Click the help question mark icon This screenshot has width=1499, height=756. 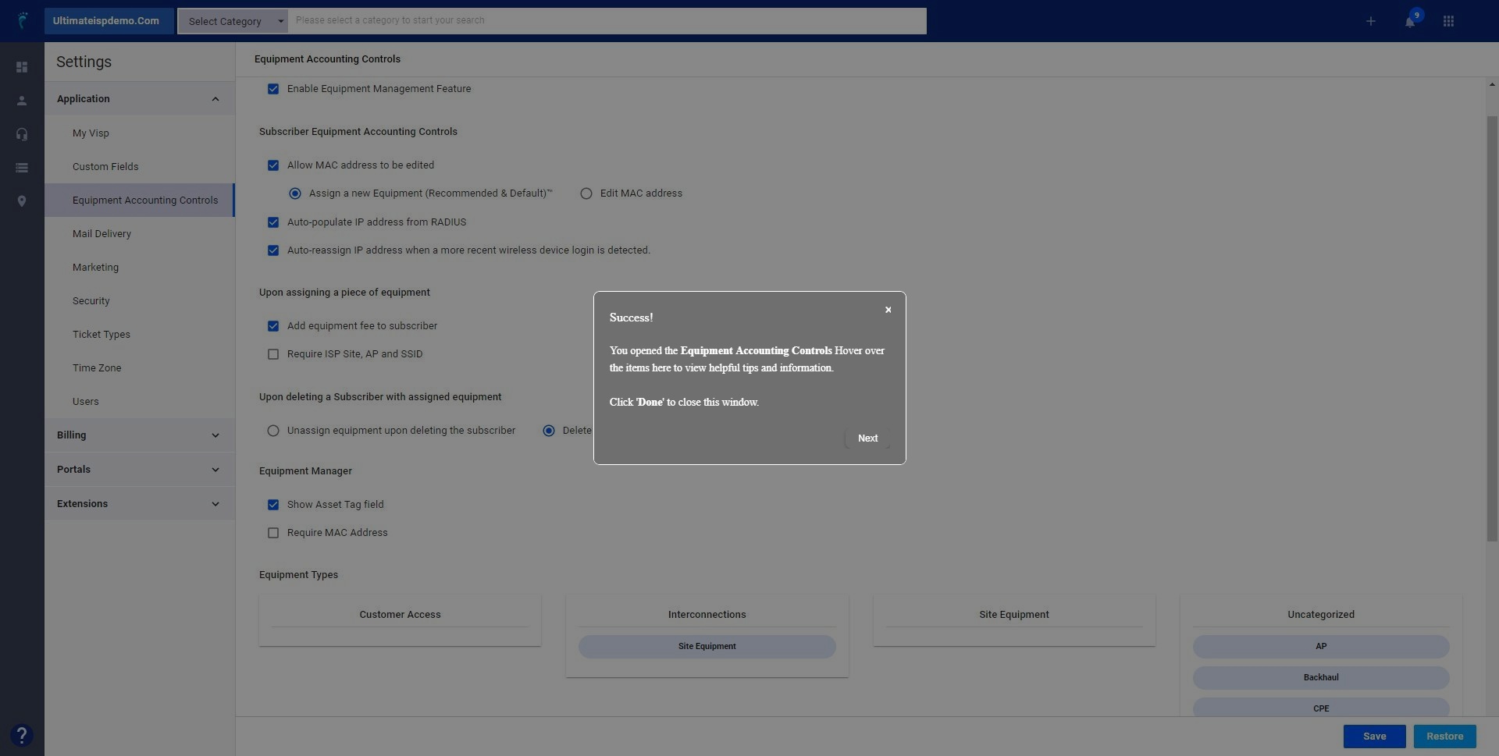click(22, 735)
